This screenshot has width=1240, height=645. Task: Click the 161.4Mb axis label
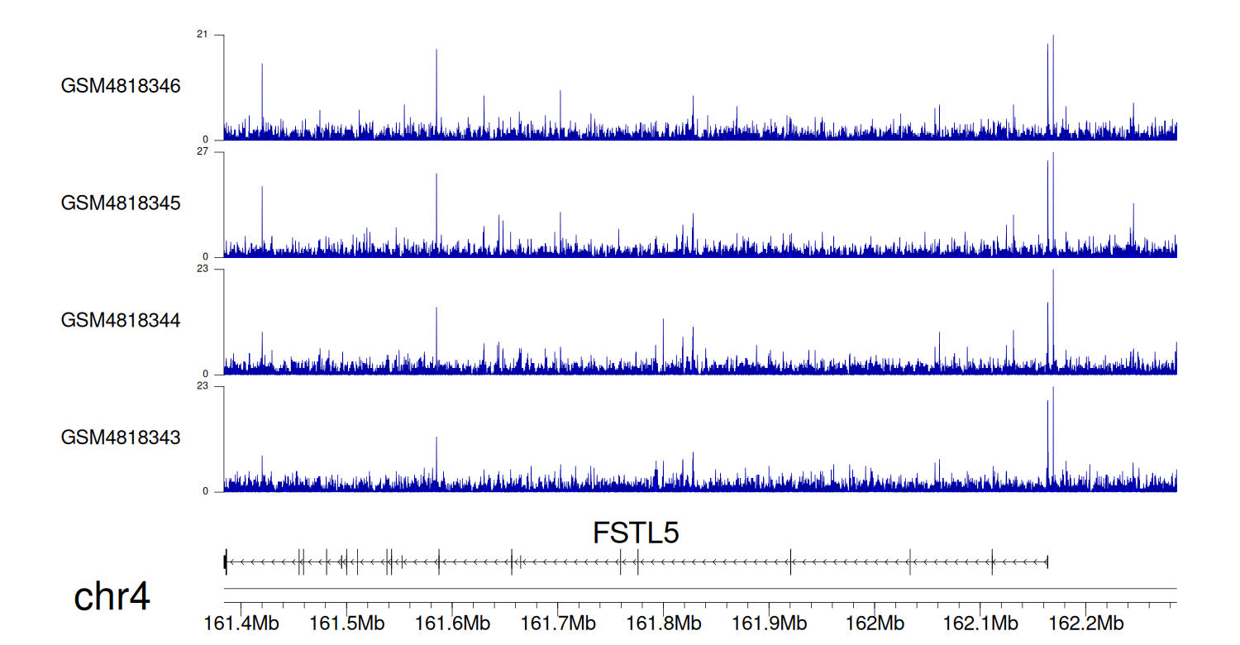click(x=240, y=623)
